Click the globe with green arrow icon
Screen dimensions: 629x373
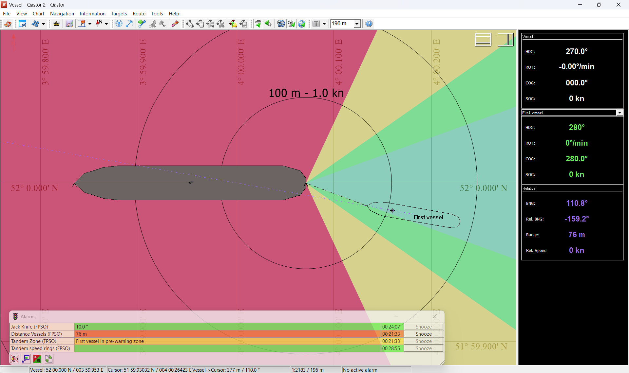click(x=302, y=24)
